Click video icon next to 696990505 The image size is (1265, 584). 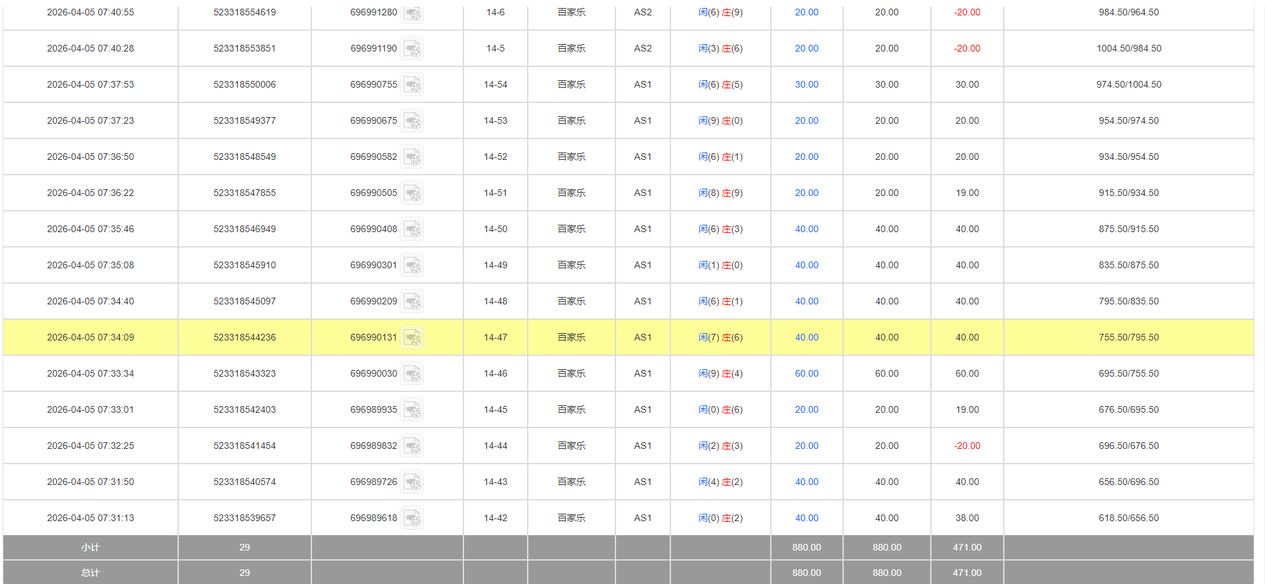(412, 193)
